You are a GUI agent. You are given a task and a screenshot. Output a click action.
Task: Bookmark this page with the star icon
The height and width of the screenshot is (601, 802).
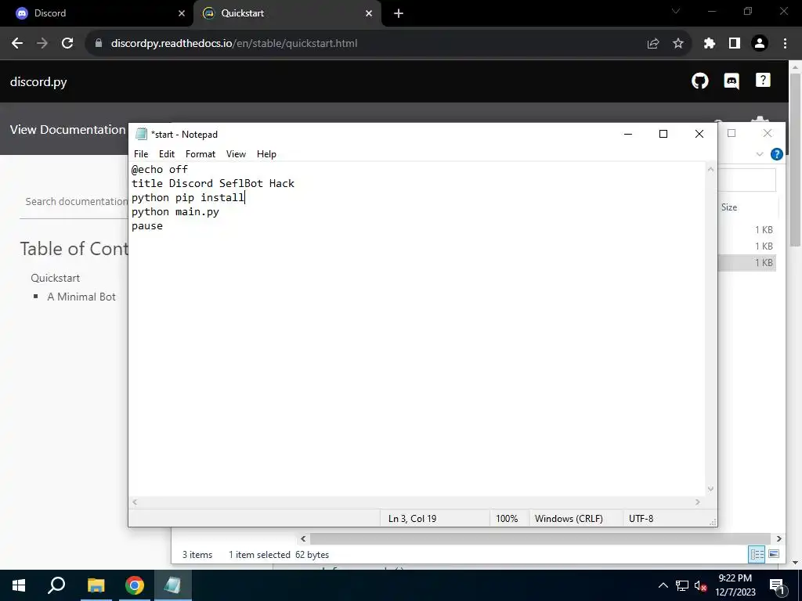[677, 44]
